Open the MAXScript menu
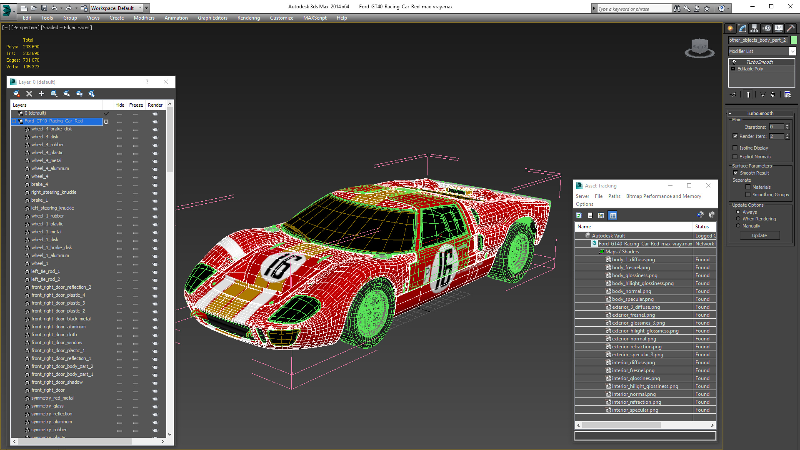 click(x=315, y=18)
